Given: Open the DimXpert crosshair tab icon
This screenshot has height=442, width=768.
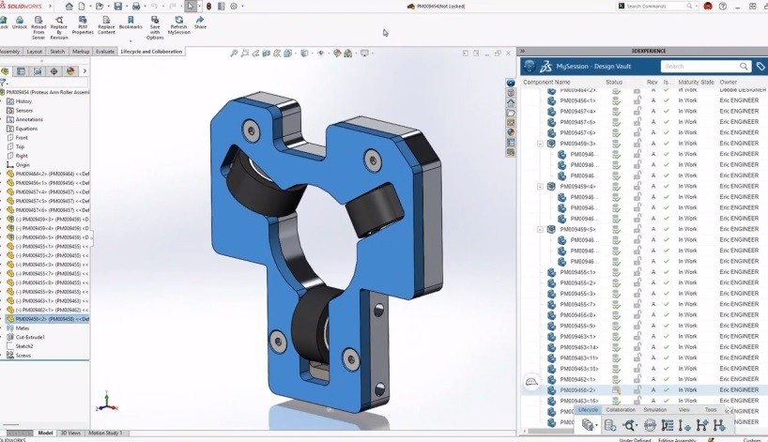Looking at the screenshot, I should [54, 71].
